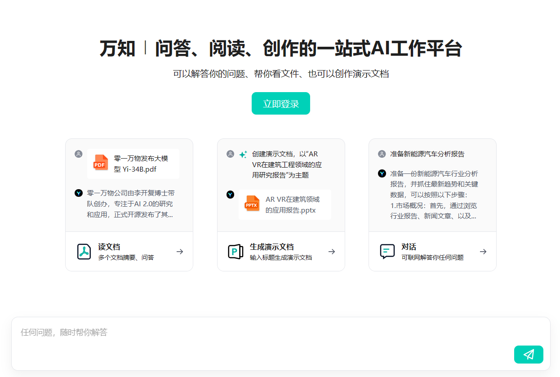
Task: Click the paper plane send icon
Action: (x=529, y=355)
